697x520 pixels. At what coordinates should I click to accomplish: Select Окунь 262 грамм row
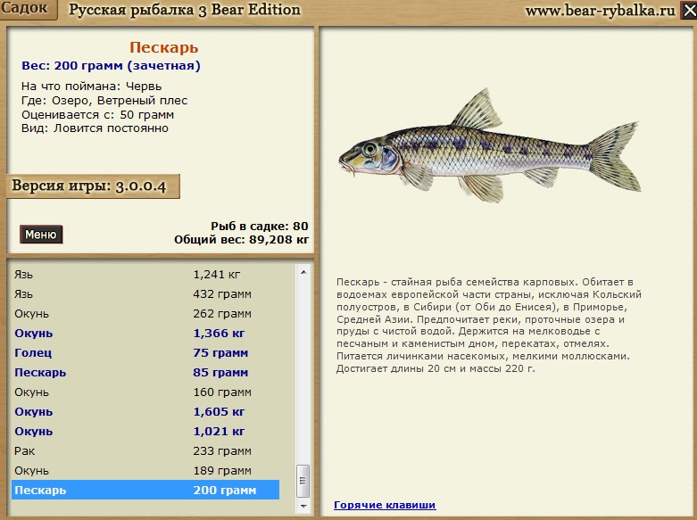(145, 314)
